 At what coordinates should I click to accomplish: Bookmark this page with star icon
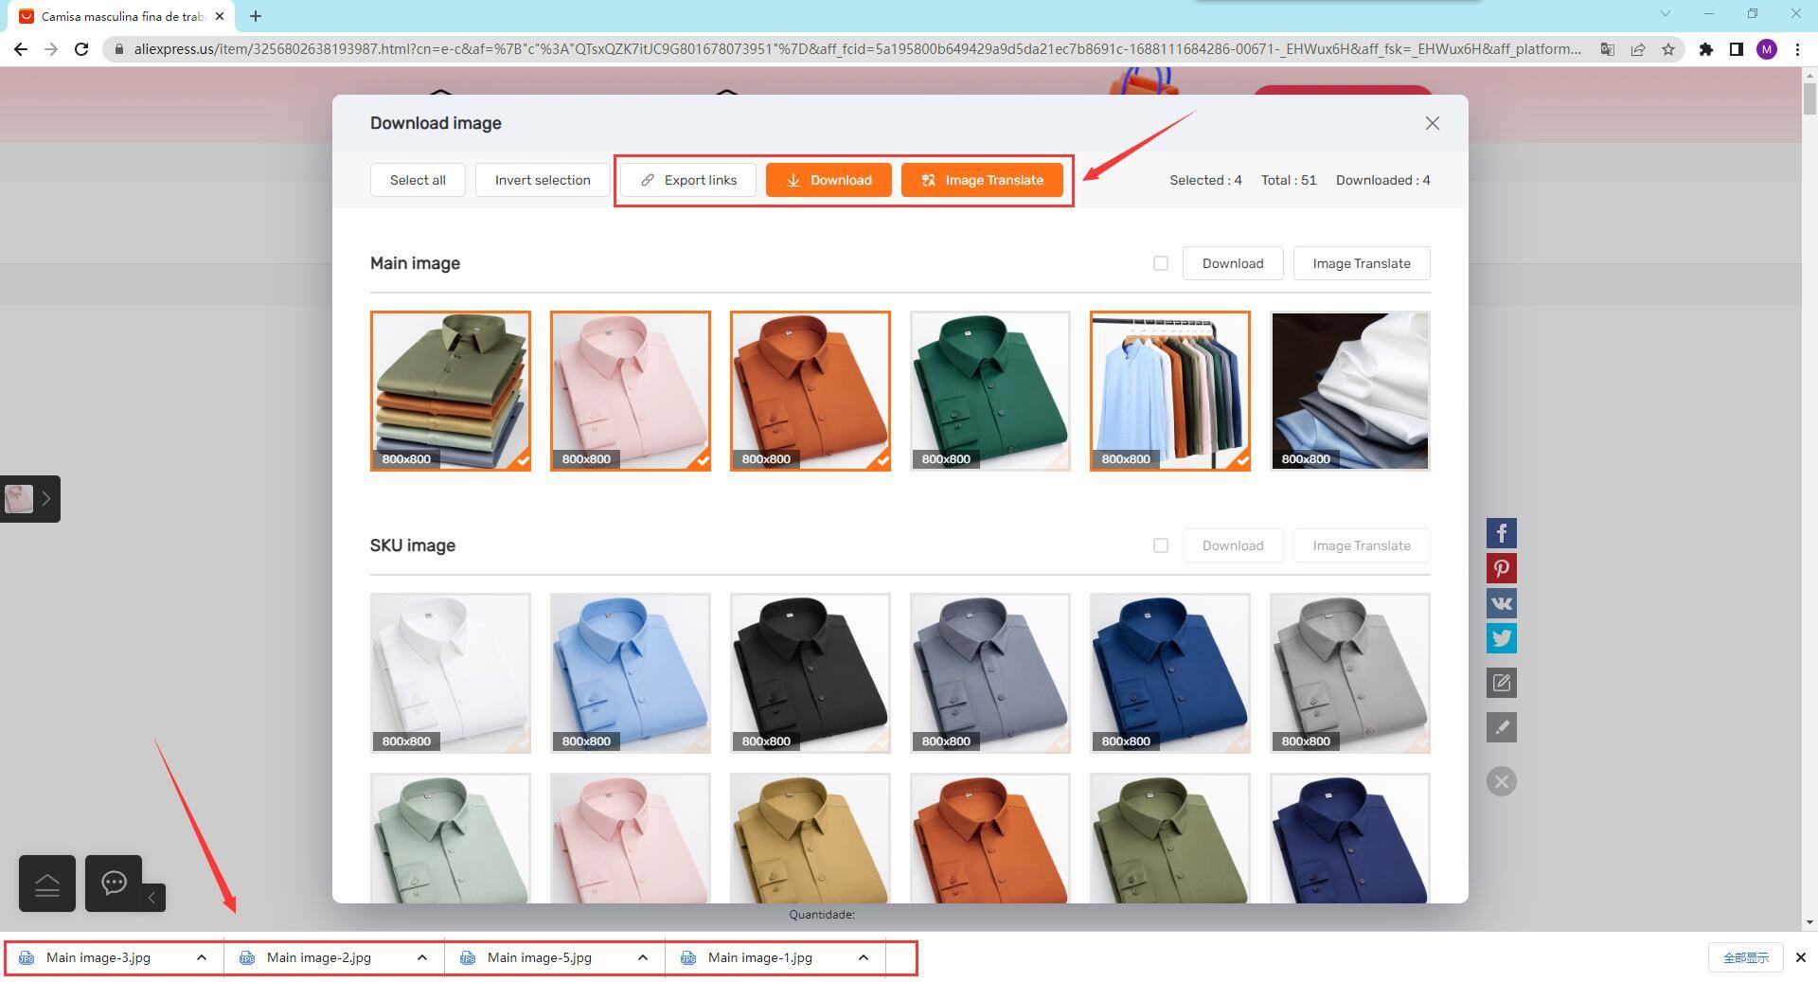[1668, 49]
